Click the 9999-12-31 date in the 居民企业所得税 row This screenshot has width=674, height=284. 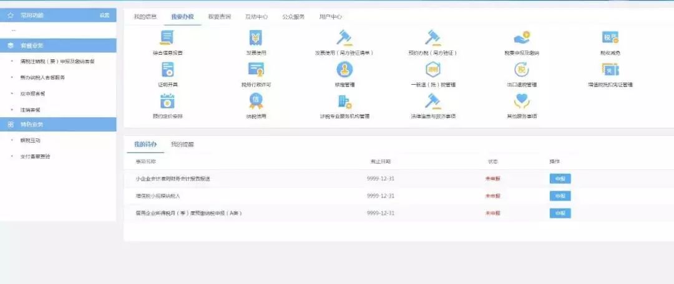(x=381, y=213)
